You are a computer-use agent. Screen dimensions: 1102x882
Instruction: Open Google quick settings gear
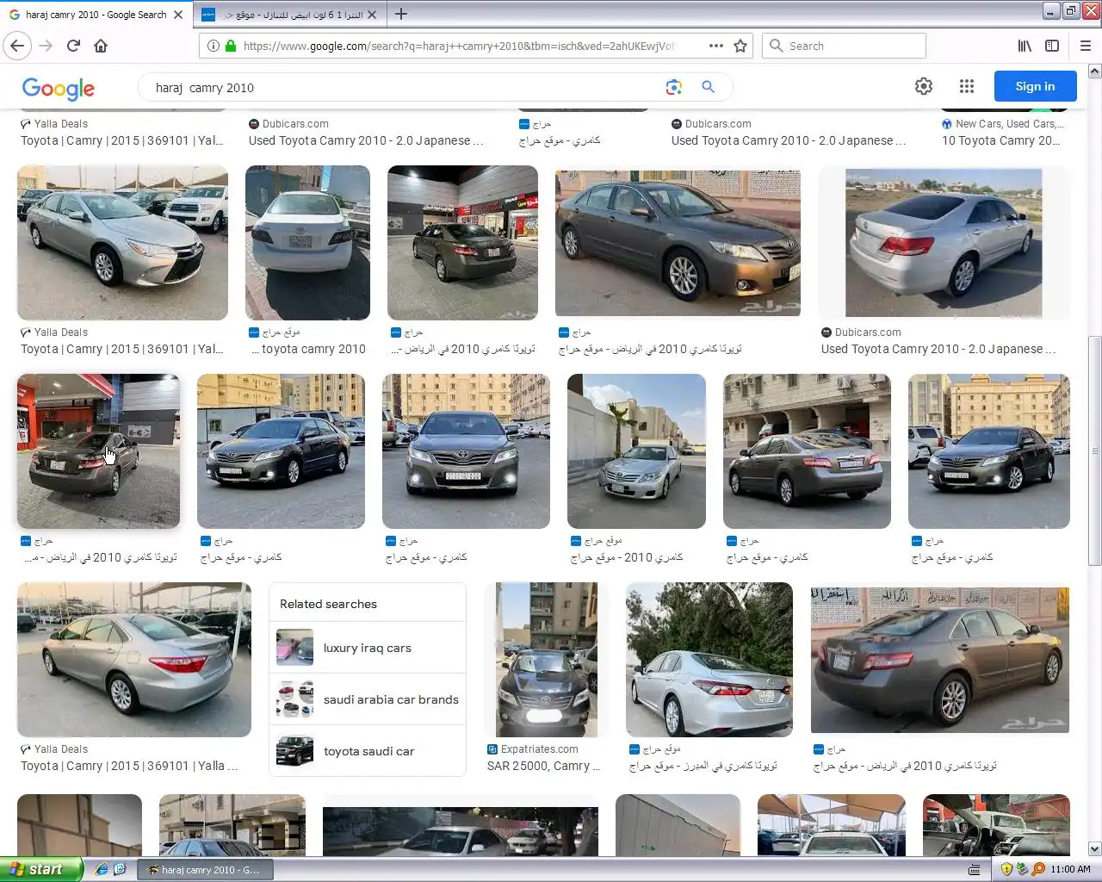tap(924, 86)
